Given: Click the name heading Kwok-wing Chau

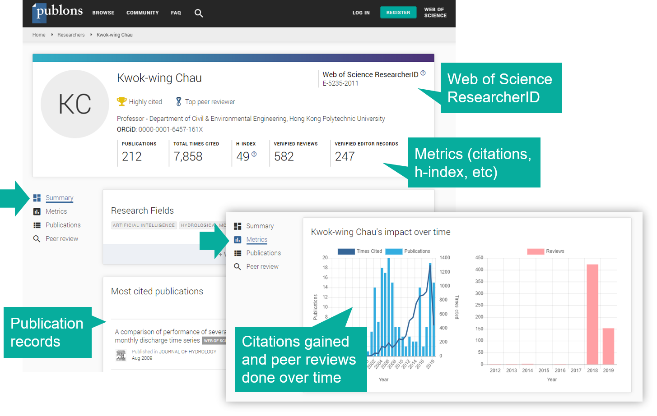Looking at the screenshot, I should pos(159,78).
